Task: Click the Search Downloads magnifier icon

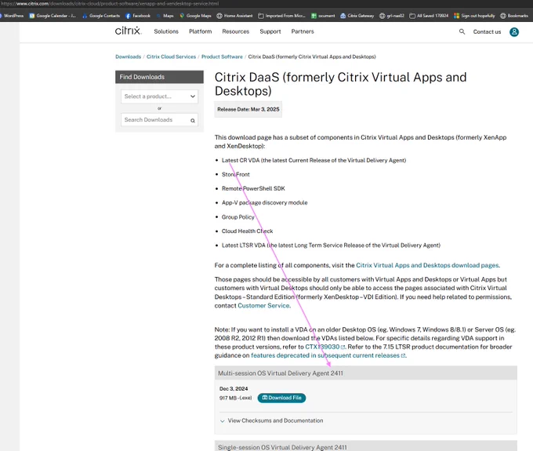Action: click(x=192, y=121)
